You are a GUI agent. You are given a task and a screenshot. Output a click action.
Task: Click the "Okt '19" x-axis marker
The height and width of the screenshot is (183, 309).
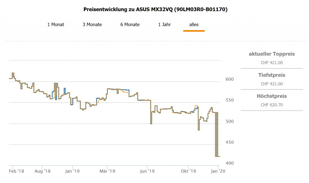[189, 171]
